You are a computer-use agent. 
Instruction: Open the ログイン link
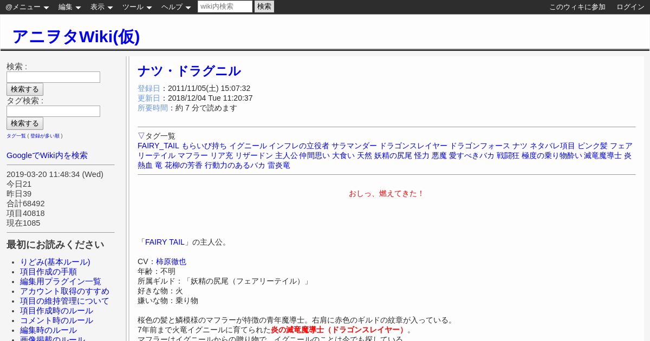(630, 7)
